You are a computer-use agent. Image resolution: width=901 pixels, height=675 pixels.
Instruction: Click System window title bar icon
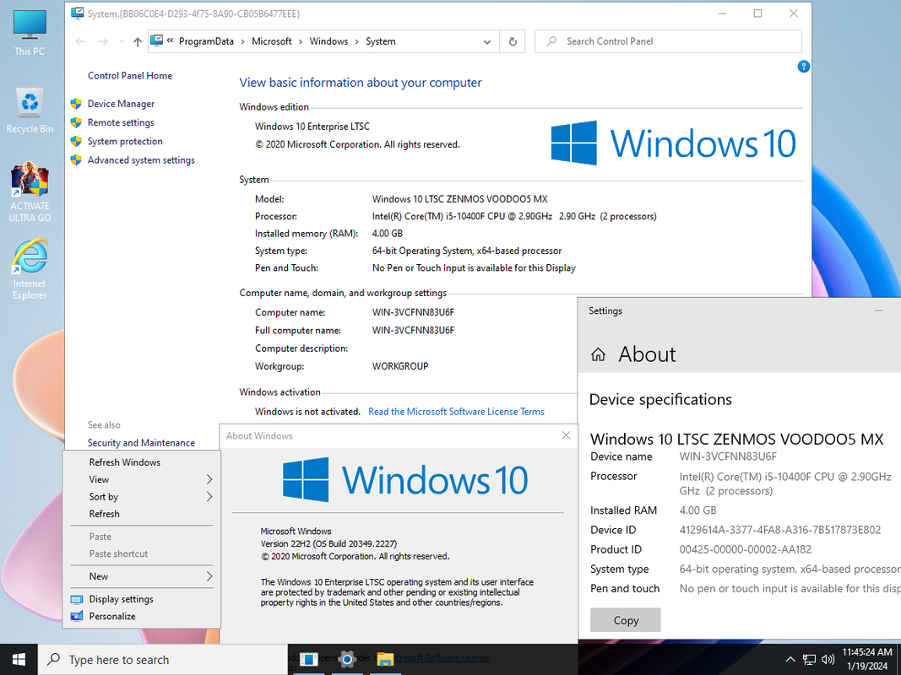coord(77,13)
